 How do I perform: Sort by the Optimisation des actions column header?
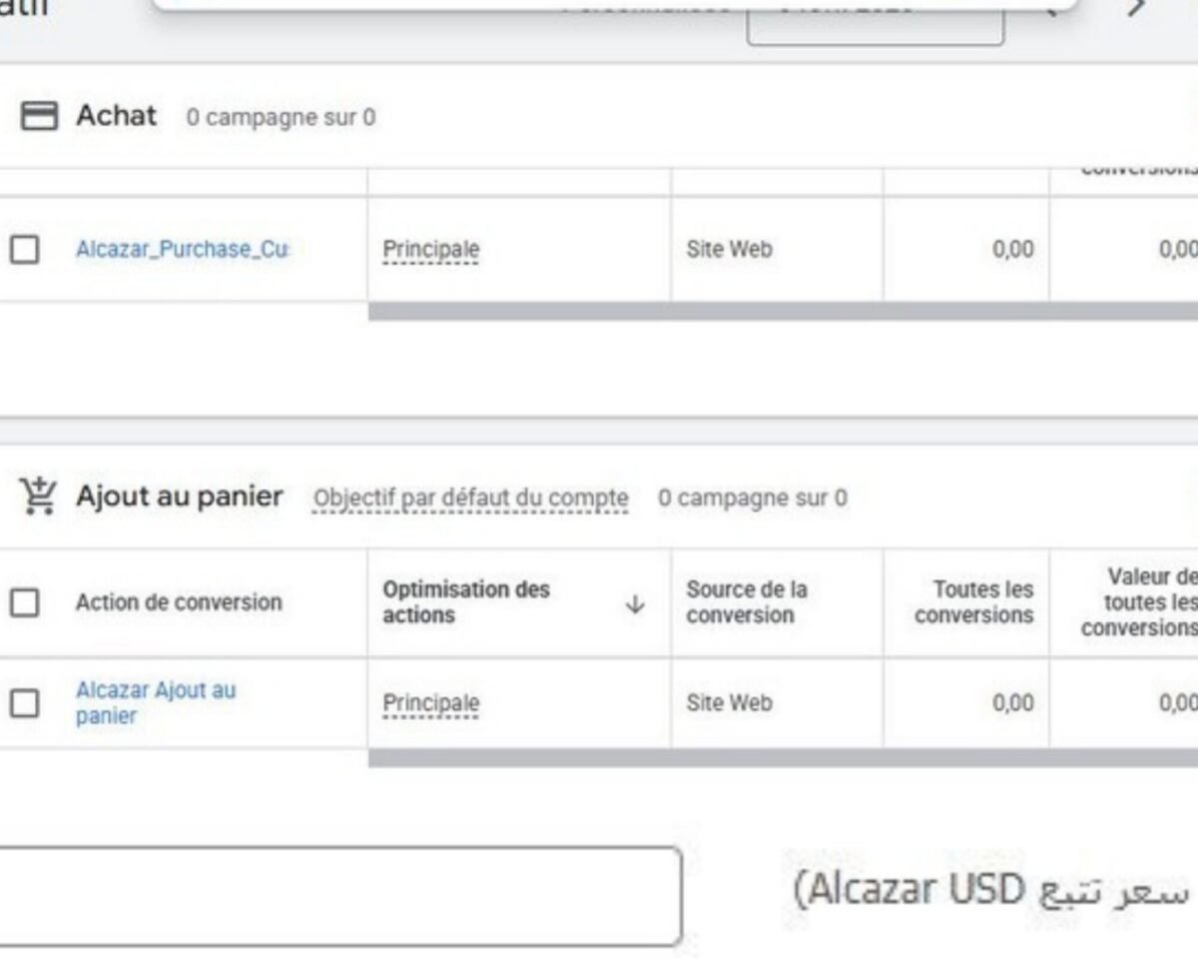[466, 602]
